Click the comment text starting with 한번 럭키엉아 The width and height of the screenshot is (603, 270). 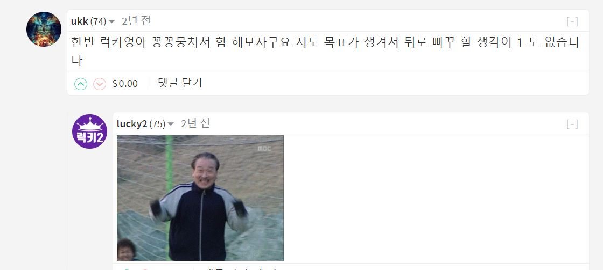[x=325, y=51]
